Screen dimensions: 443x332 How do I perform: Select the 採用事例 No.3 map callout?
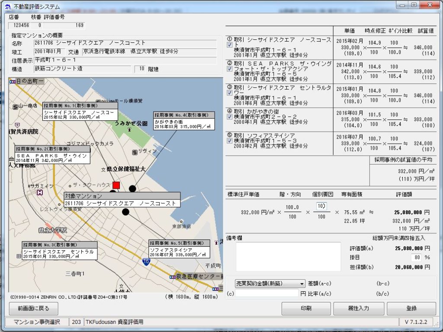59,251
